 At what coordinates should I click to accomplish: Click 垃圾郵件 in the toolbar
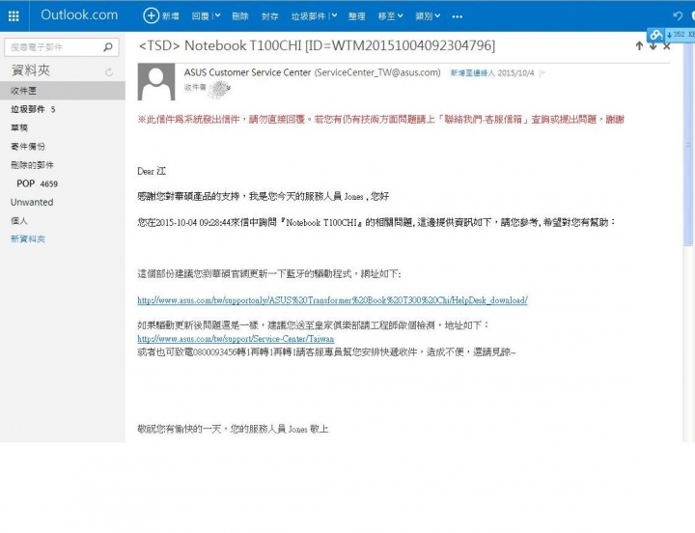[x=308, y=16]
